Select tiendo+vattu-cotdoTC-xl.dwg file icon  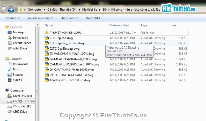[x=47, y=80]
